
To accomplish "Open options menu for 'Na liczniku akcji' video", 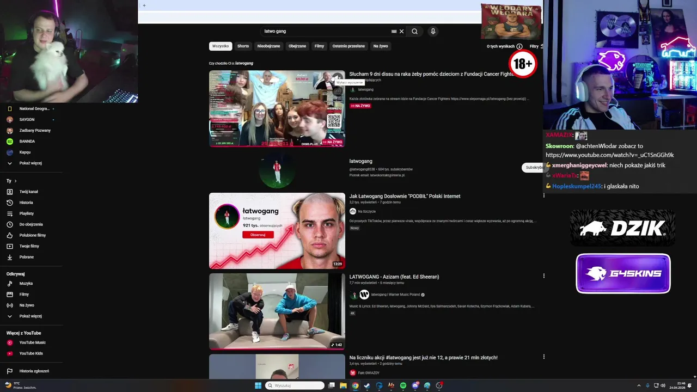I will [x=543, y=357].
